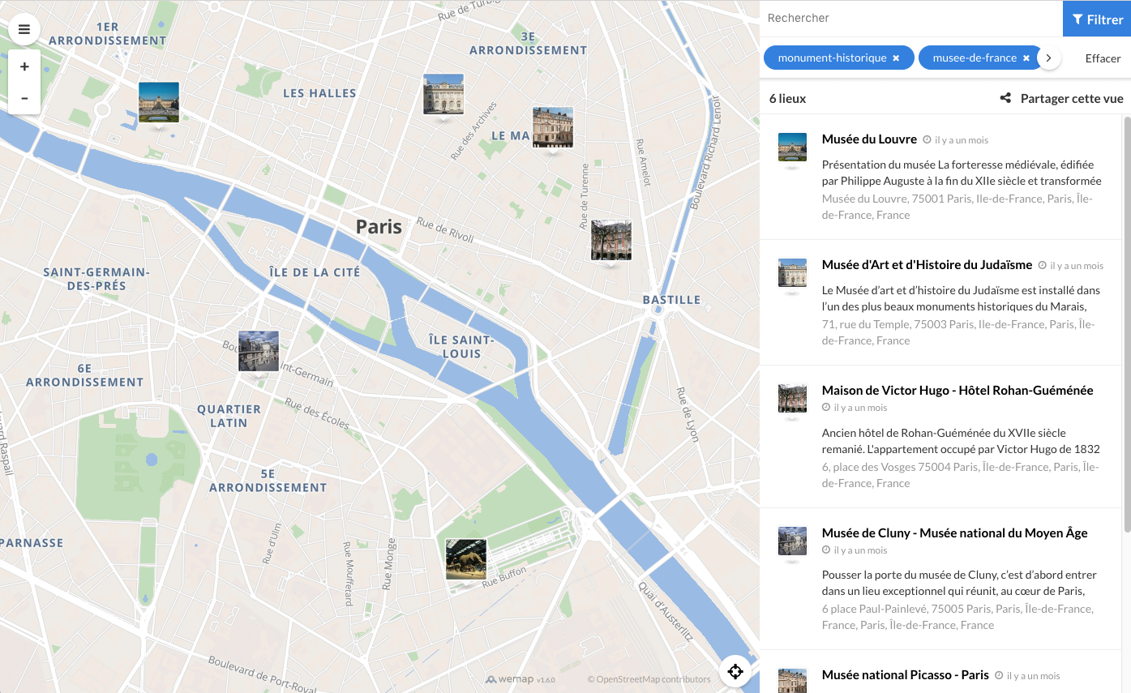Zoom out with the minus button
This screenshot has height=693, width=1131.
click(x=24, y=98)
